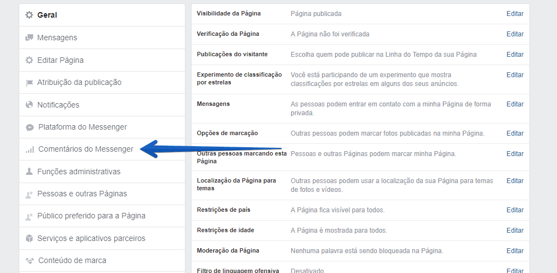This screenshot has height=273, width=557.
Task: Edit Publicações do visitante setting
Action: click(x=514, y=55)
